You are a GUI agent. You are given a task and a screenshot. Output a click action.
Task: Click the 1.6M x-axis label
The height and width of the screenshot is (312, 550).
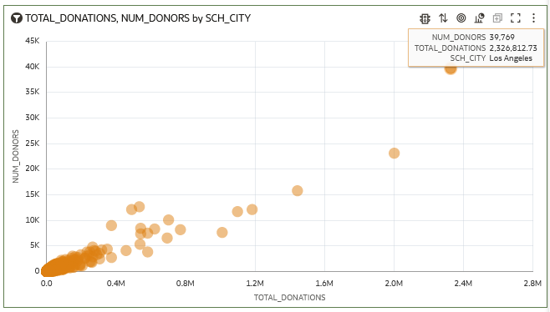coord(324,284)
